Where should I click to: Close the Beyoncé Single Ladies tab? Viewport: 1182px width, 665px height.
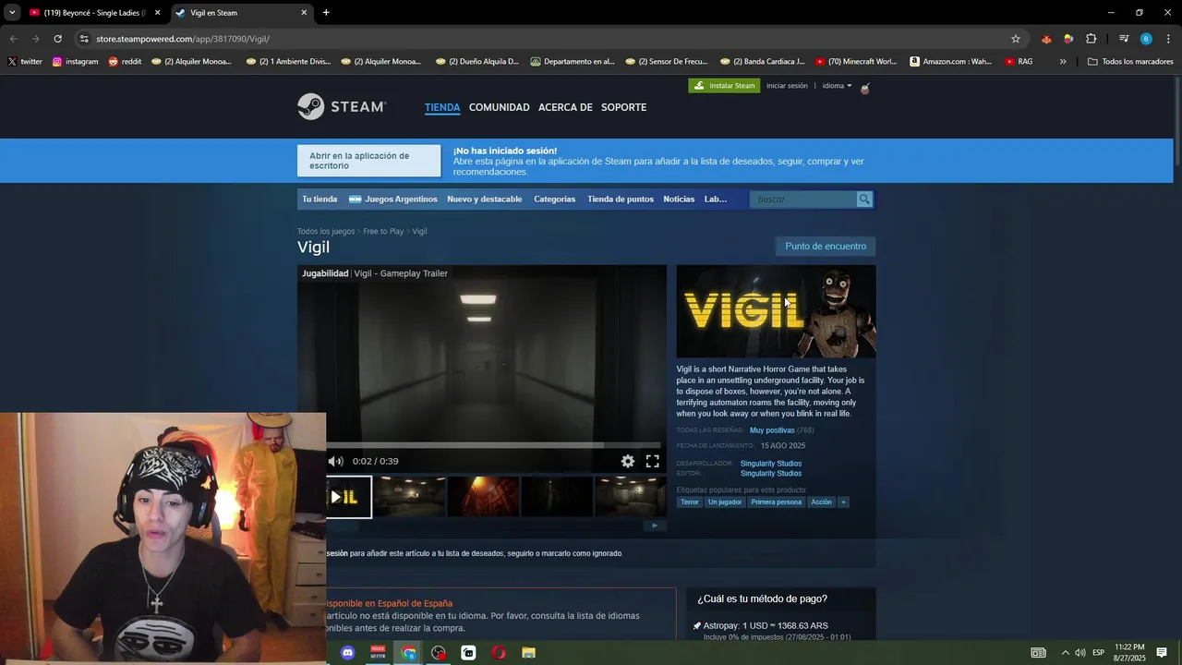157,13
